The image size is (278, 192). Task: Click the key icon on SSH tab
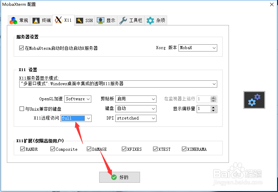coord(80,21)
